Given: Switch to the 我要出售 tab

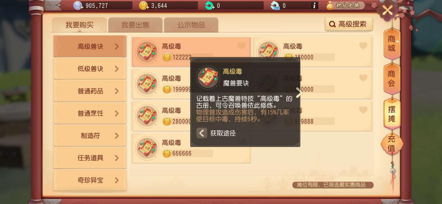Looking at the screenshot, I should [135, 25].
